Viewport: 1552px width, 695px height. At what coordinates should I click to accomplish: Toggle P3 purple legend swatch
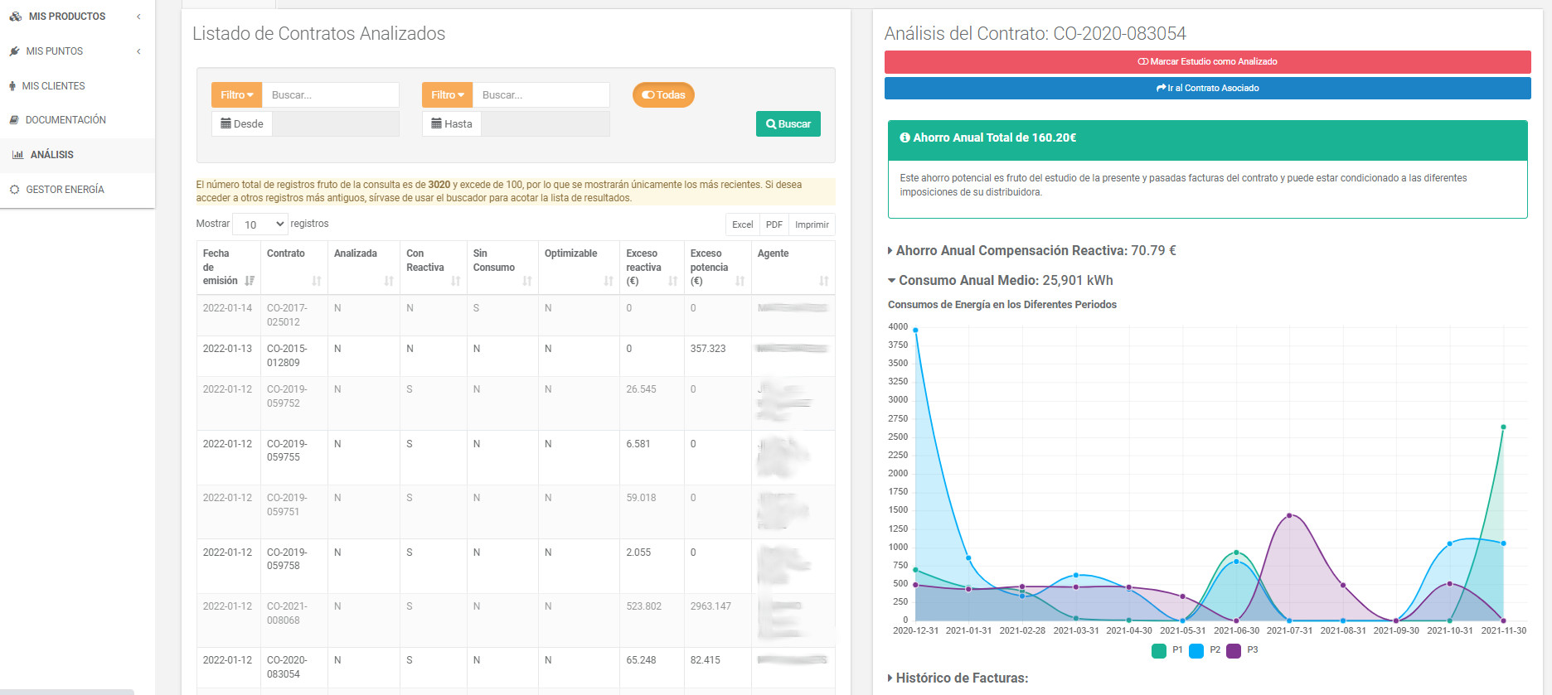(x=1234, y=651)
